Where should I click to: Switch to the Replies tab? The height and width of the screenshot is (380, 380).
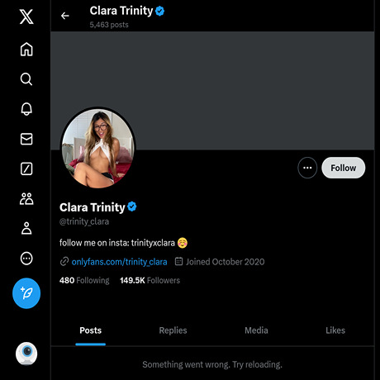click(x=173, y=330)
